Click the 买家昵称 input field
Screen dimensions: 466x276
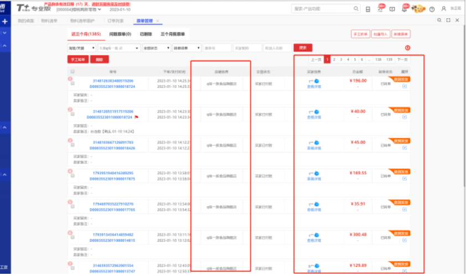(x=247, y=48)
